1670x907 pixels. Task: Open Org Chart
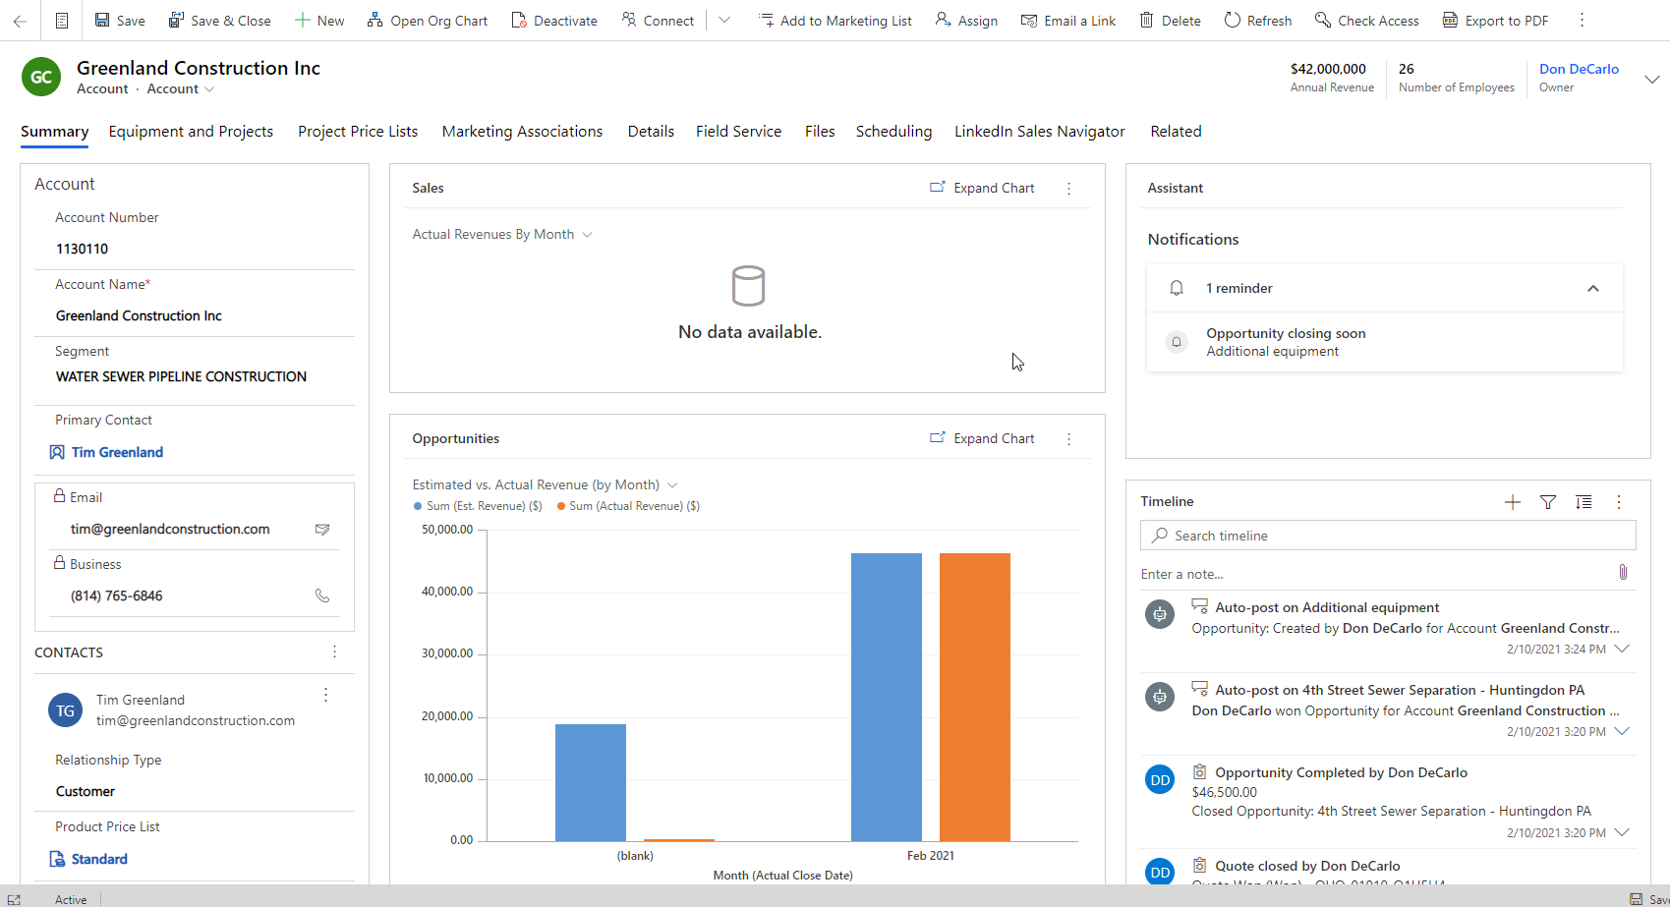[428, 21]
